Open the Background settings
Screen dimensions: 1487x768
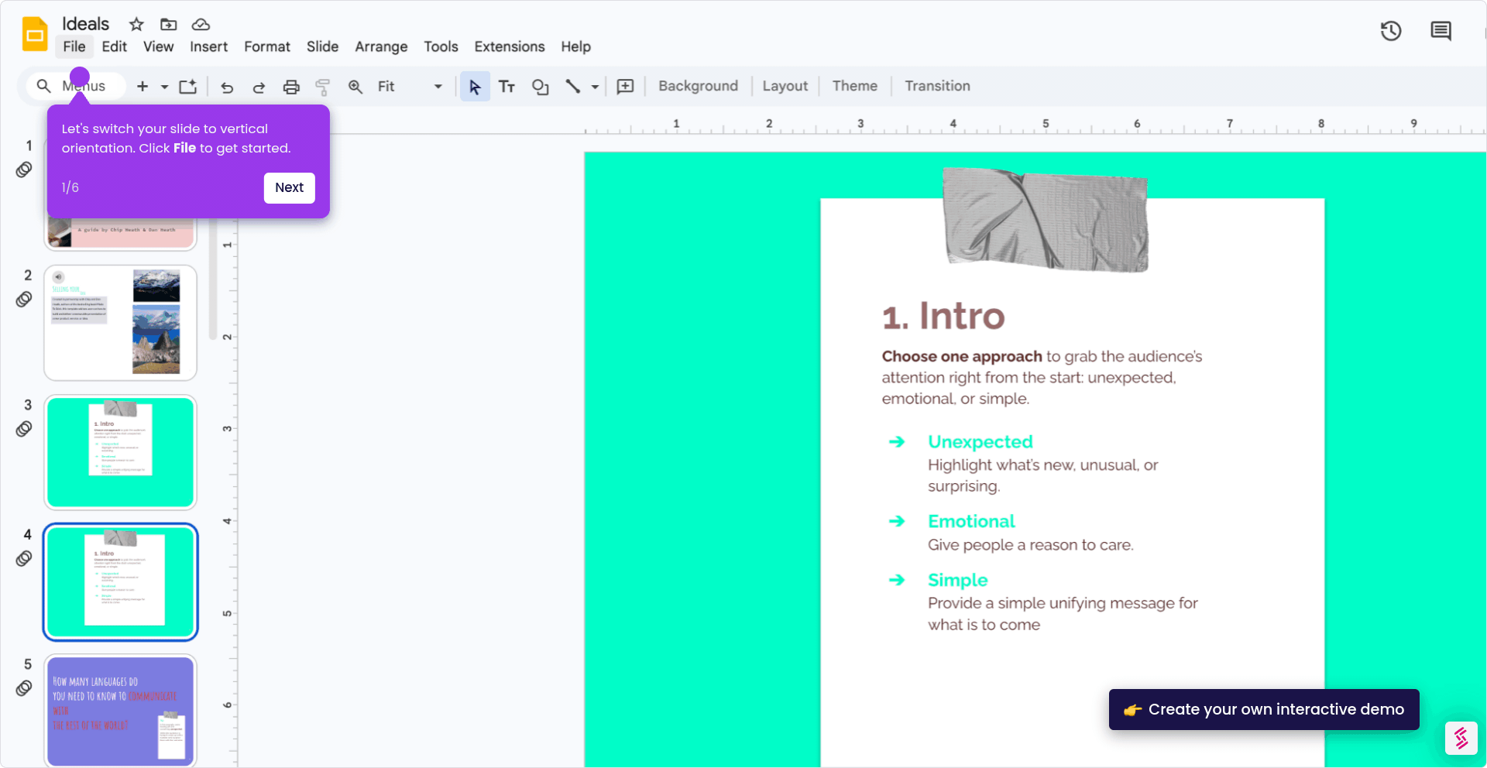[x=698, y=86]
